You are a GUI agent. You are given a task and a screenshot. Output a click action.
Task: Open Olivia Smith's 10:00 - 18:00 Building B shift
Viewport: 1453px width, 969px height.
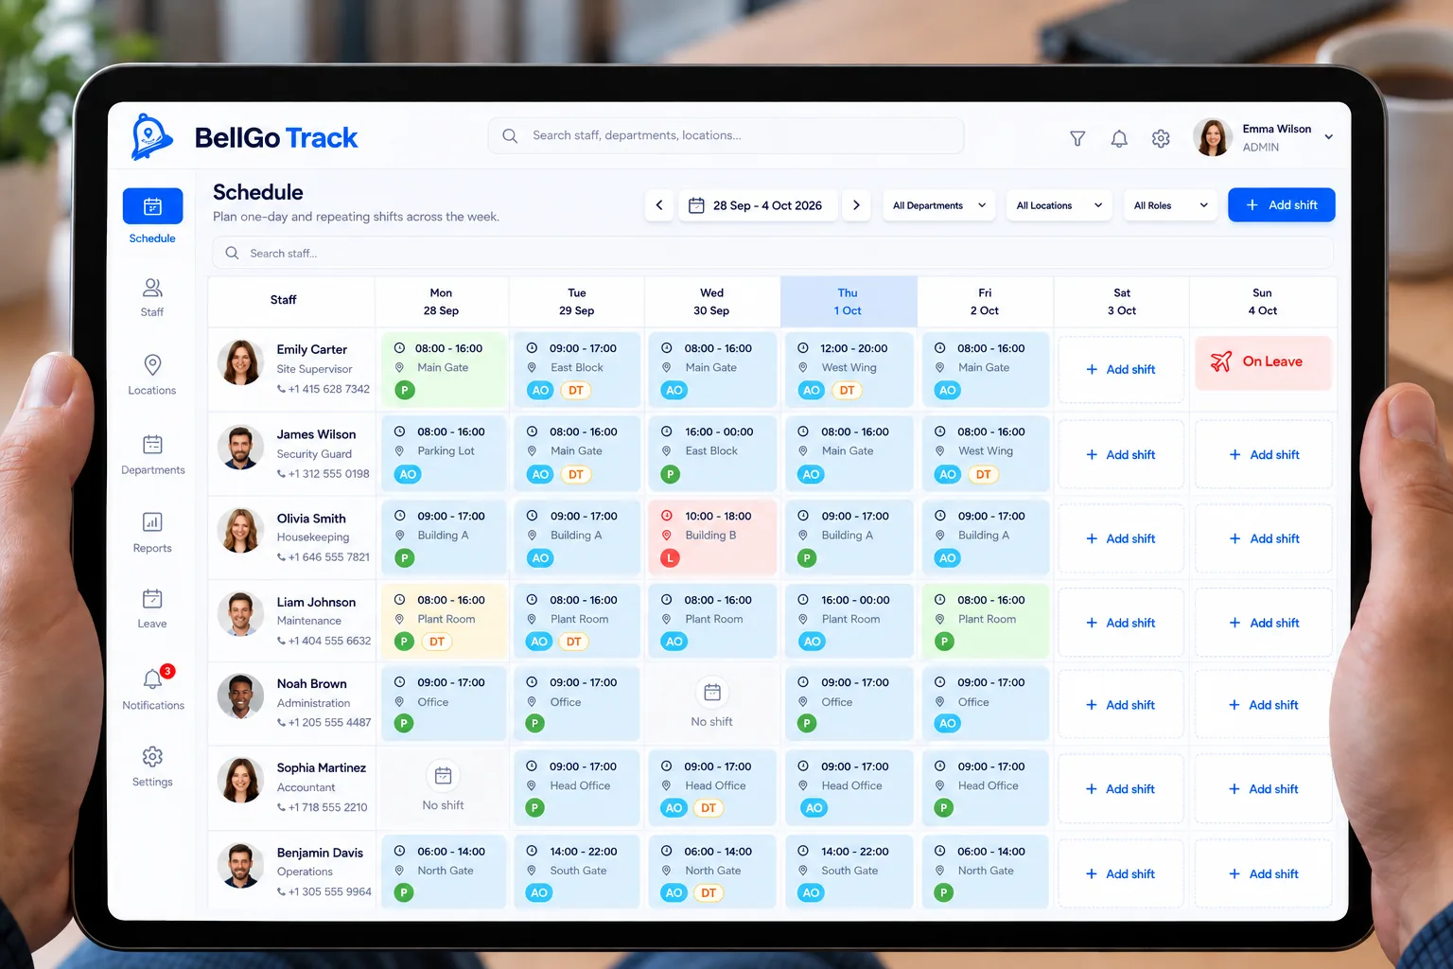pos(712,537)
